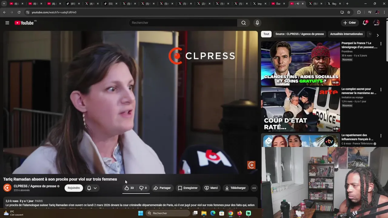Open 'Le complot secret pour renverser' title
Viewport: 388px width, 218px height.
pyautogui.click(x=359, y=91)
